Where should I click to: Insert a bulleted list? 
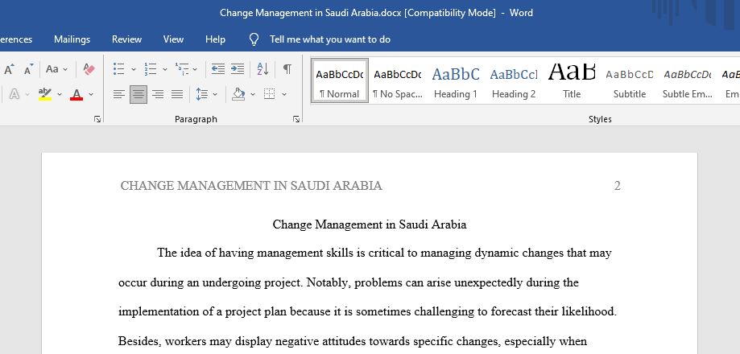point(119,69)
